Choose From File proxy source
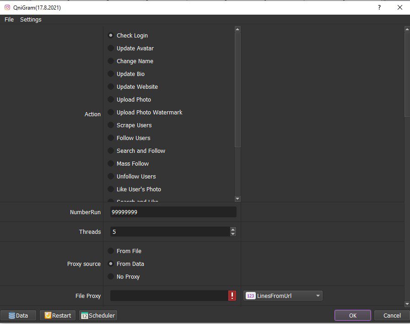 [x=125, y=251]
